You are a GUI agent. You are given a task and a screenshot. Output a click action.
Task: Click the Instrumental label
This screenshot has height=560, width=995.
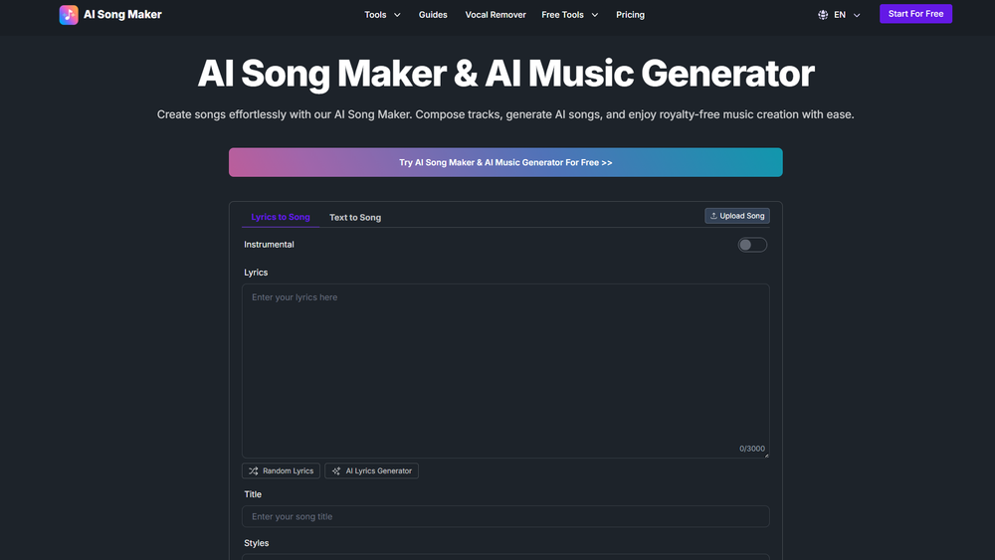269,244
